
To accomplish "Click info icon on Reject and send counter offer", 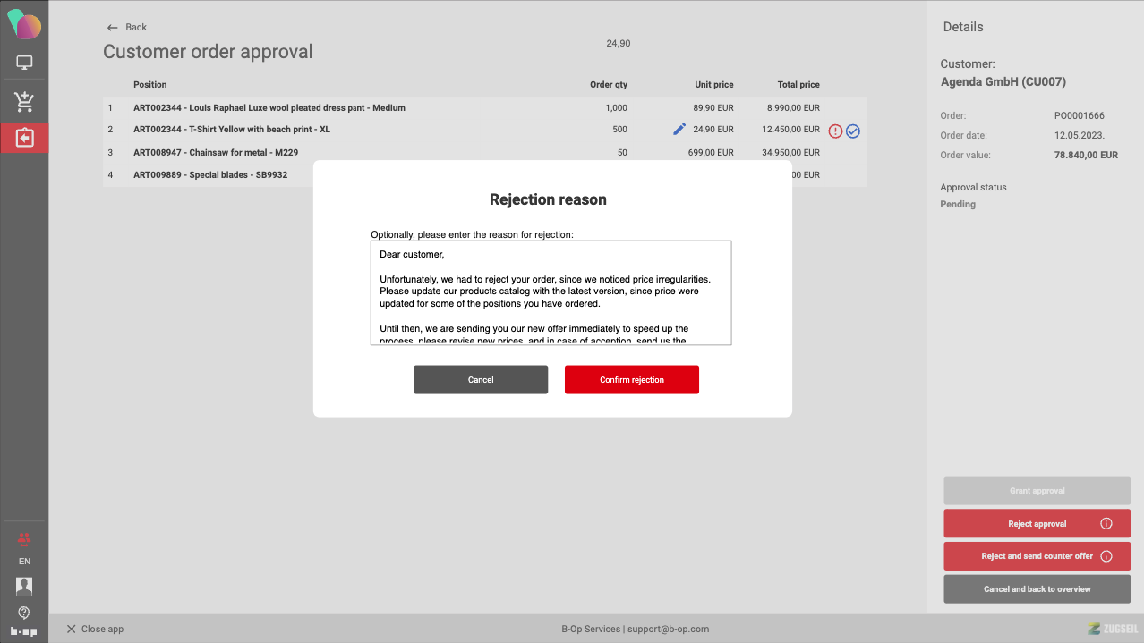I will point(1106,556).
